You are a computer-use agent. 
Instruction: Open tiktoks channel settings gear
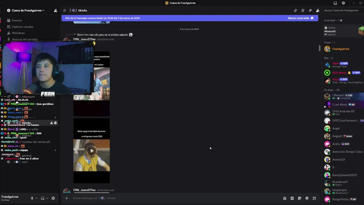[55, 123]
